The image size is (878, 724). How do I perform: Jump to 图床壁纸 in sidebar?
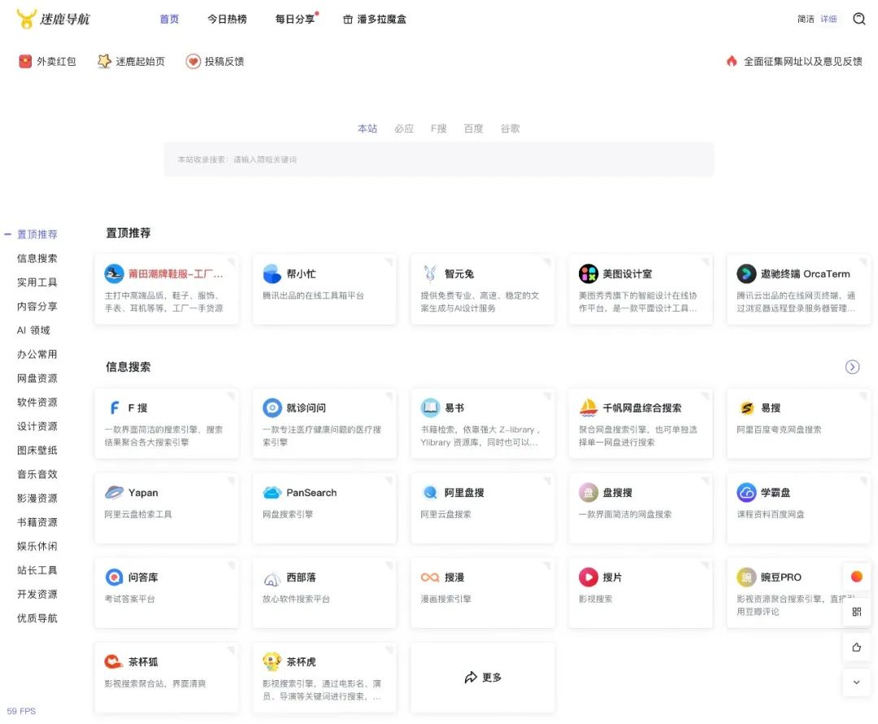click(x=37, y=450)
